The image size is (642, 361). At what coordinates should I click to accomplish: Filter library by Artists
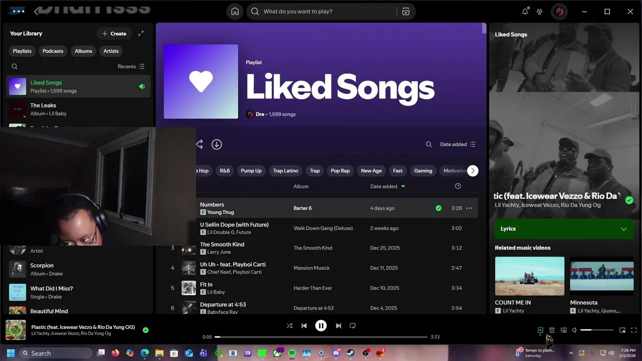coord(111,51)
